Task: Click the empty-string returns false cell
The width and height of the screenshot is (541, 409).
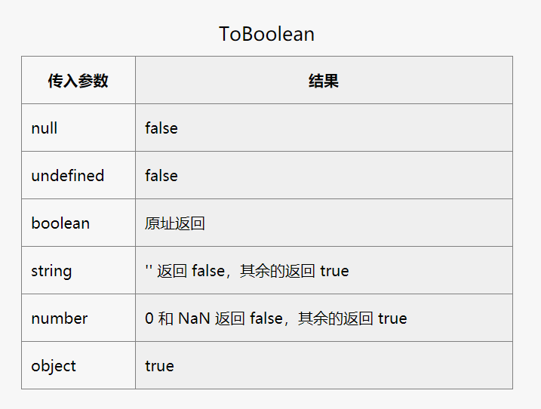Action: click(x=324, y=271)
